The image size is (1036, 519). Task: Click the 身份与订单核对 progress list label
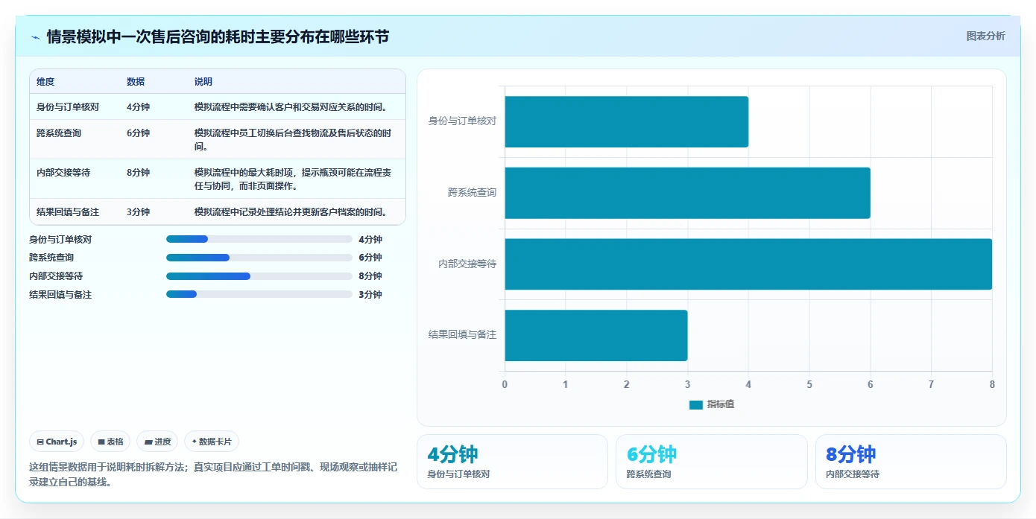tap(60, 240)
